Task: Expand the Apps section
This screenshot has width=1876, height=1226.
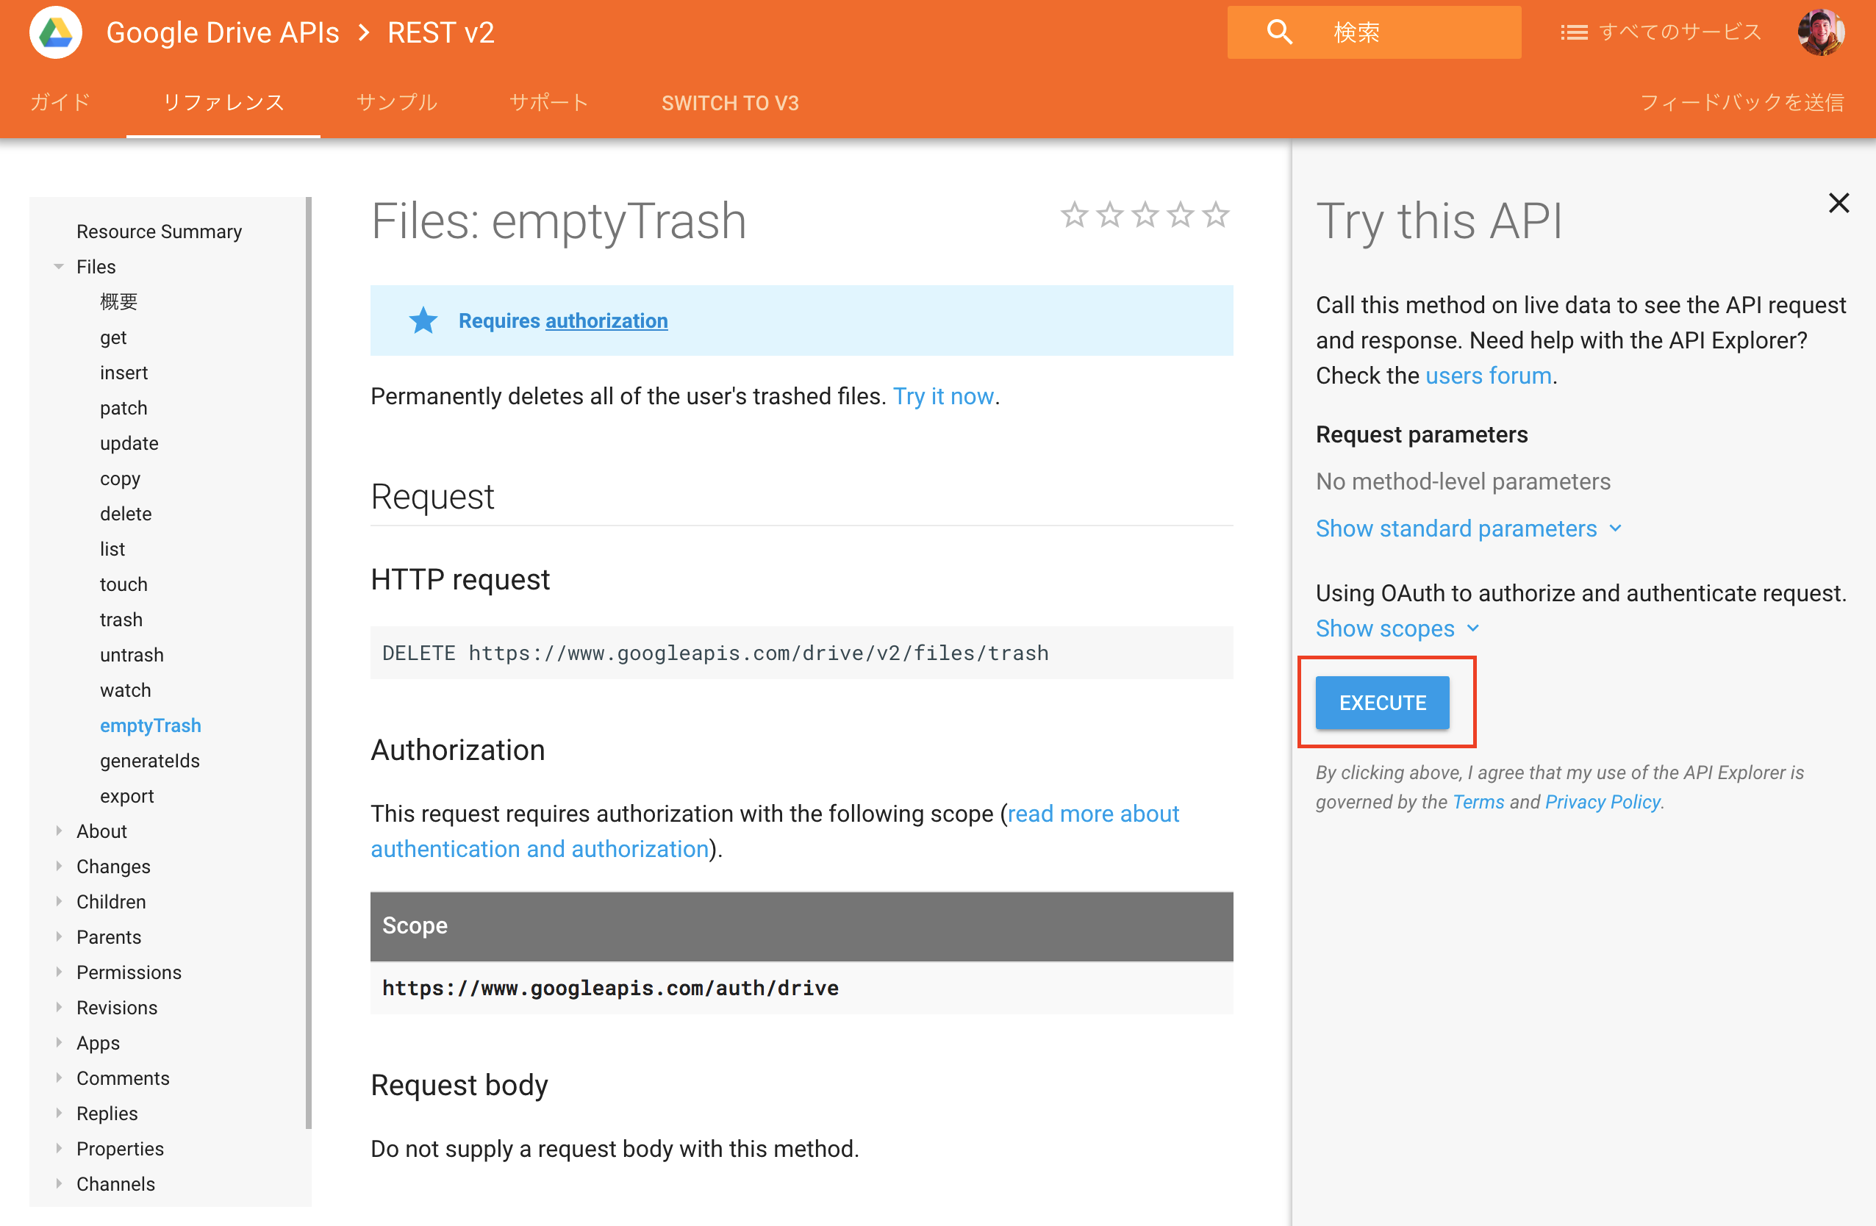Action: pos(59,1042)
